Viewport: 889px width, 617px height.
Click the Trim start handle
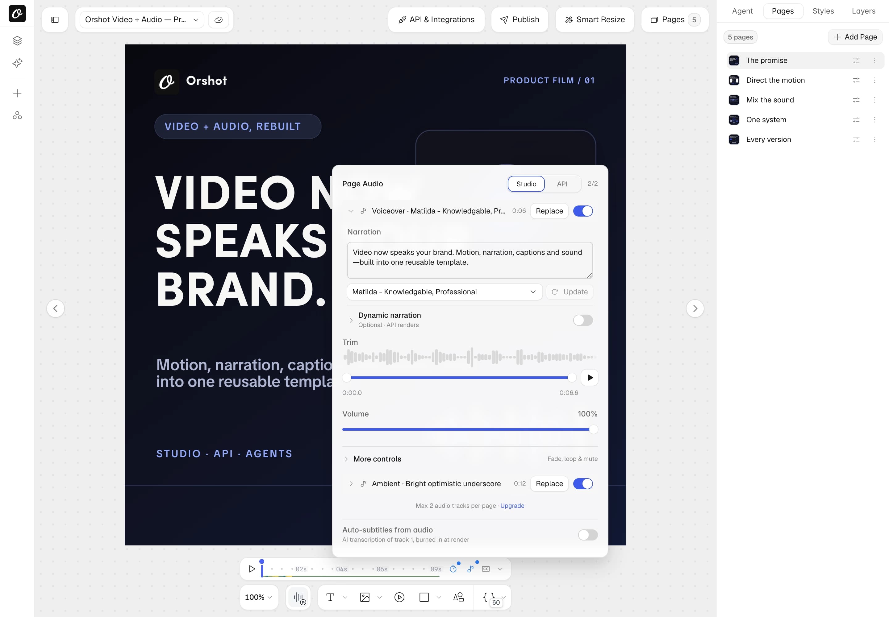click(x=347, y=378)
